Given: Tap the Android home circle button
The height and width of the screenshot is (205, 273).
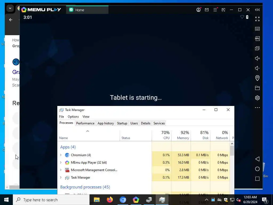Looking at the screenshot, I should click(x=257, y=169).
